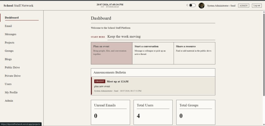Open Blogs from the sidebar

8,59
